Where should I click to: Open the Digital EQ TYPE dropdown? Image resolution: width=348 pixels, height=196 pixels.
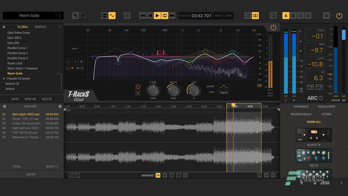(x=223, y=92)
